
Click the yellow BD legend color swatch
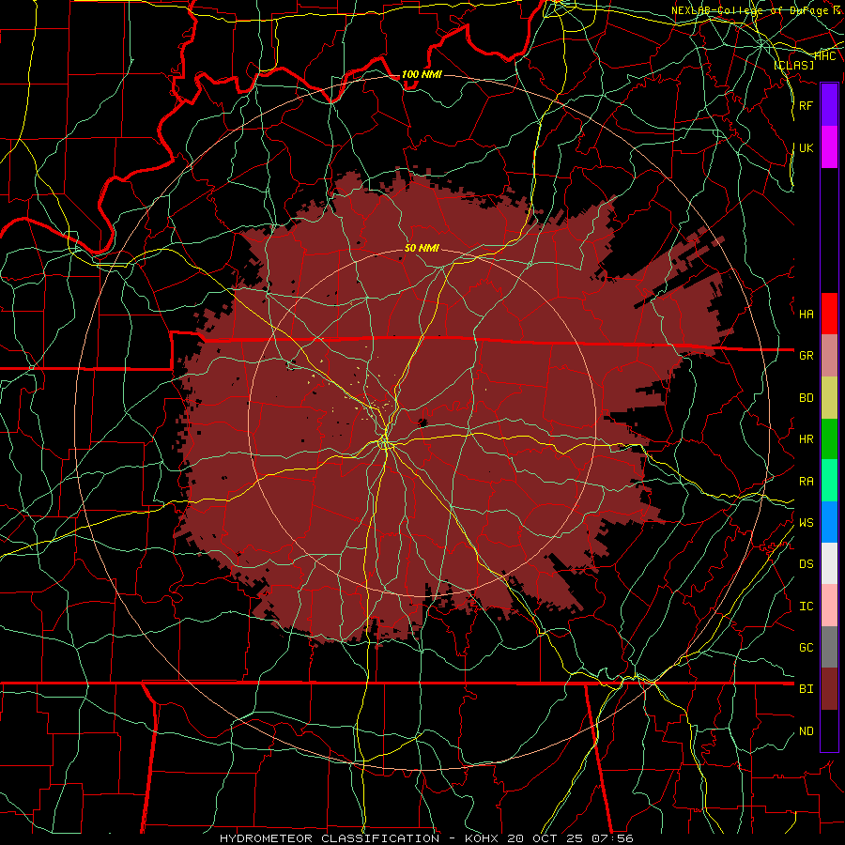coord(829,398)
